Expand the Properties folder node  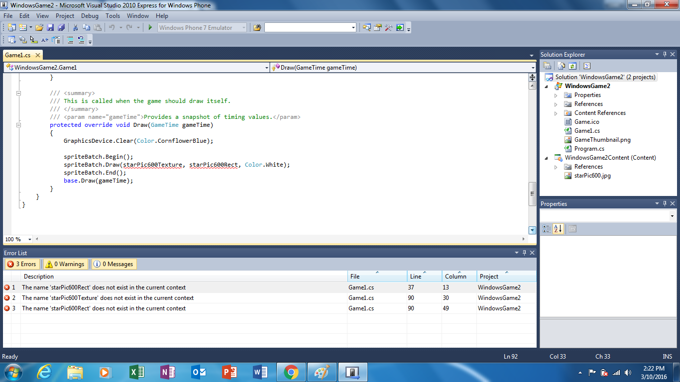556,95
